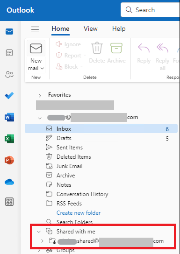Click the Outlook logo text
The image size is (180, 254).
click(20, 10)
